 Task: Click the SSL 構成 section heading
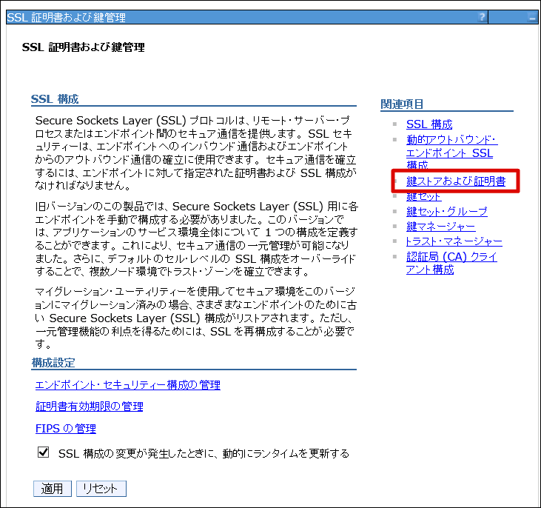coord(55,99)
